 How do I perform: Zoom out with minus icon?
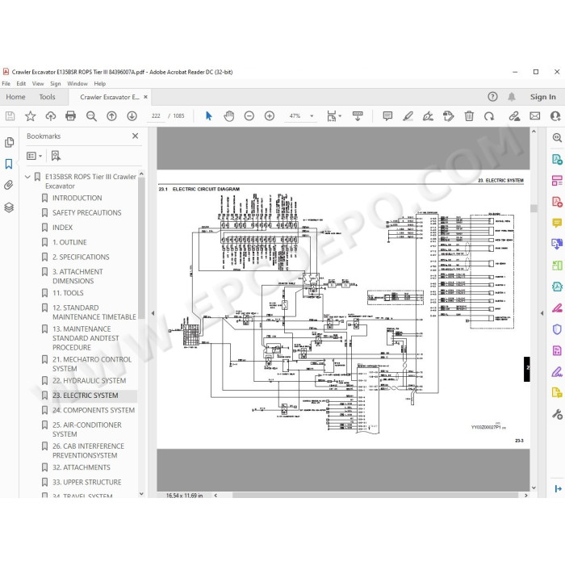pos(249,116)
